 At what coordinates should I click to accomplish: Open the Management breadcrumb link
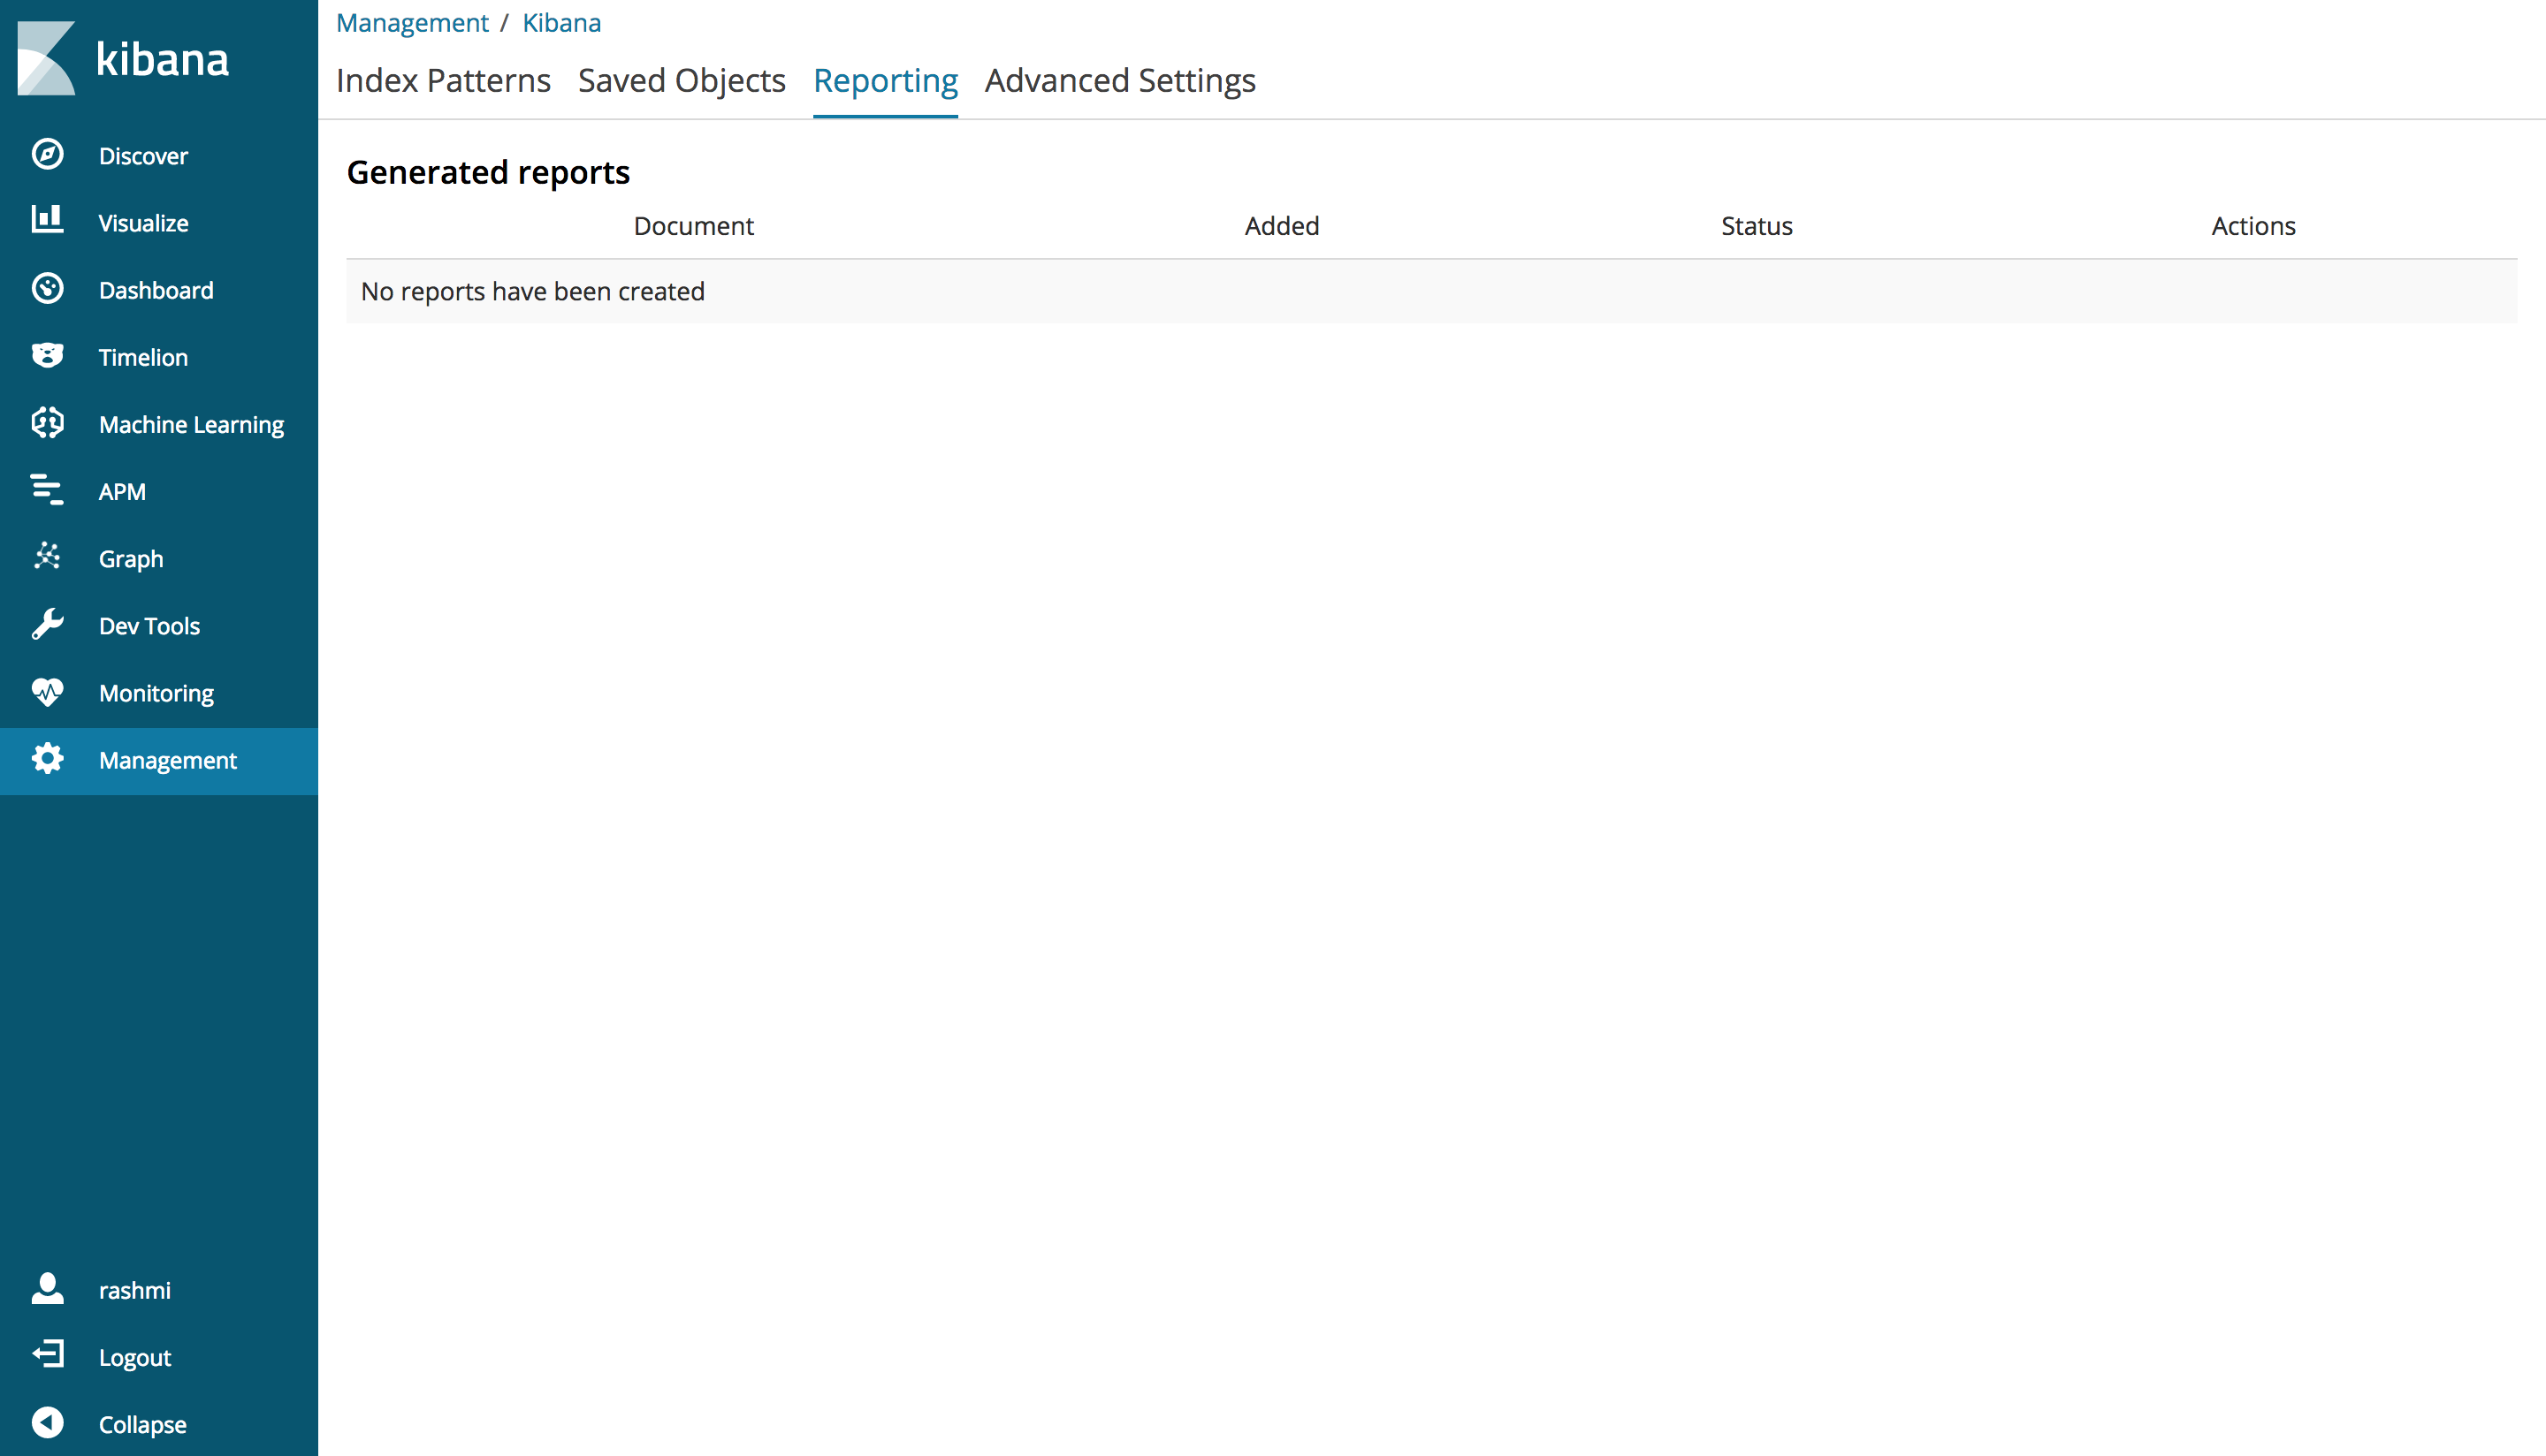[412, 22]
